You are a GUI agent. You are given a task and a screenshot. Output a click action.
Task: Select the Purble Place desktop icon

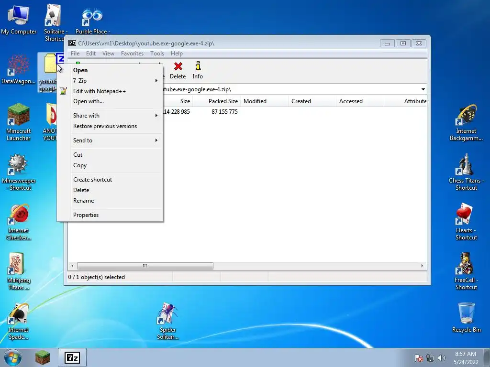[92, 21]
